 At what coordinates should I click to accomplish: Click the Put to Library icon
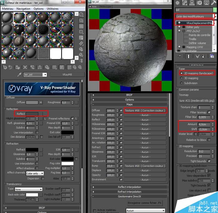click(47, 68)
